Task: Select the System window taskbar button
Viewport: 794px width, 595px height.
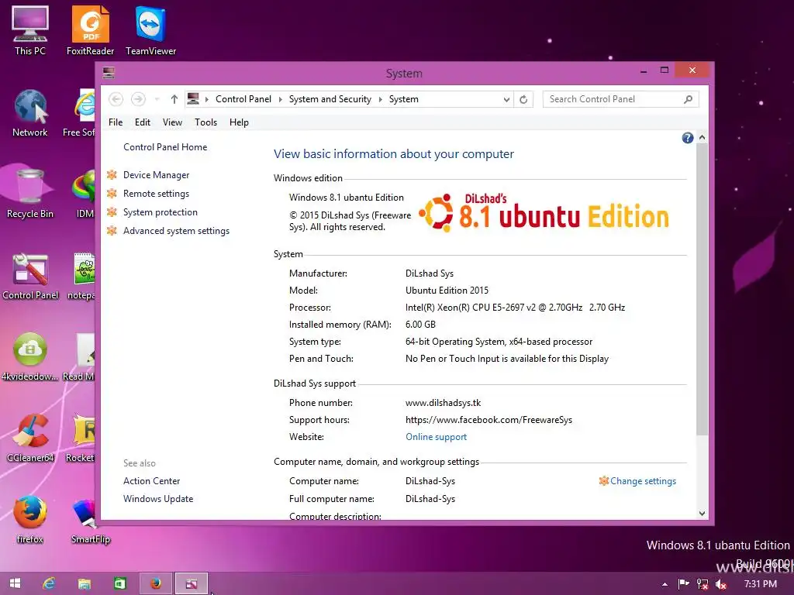Action: coord(192,583)
